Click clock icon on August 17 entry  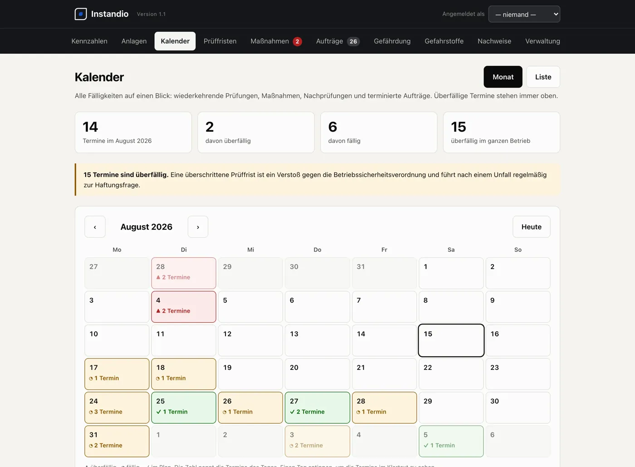click(91, 379)
